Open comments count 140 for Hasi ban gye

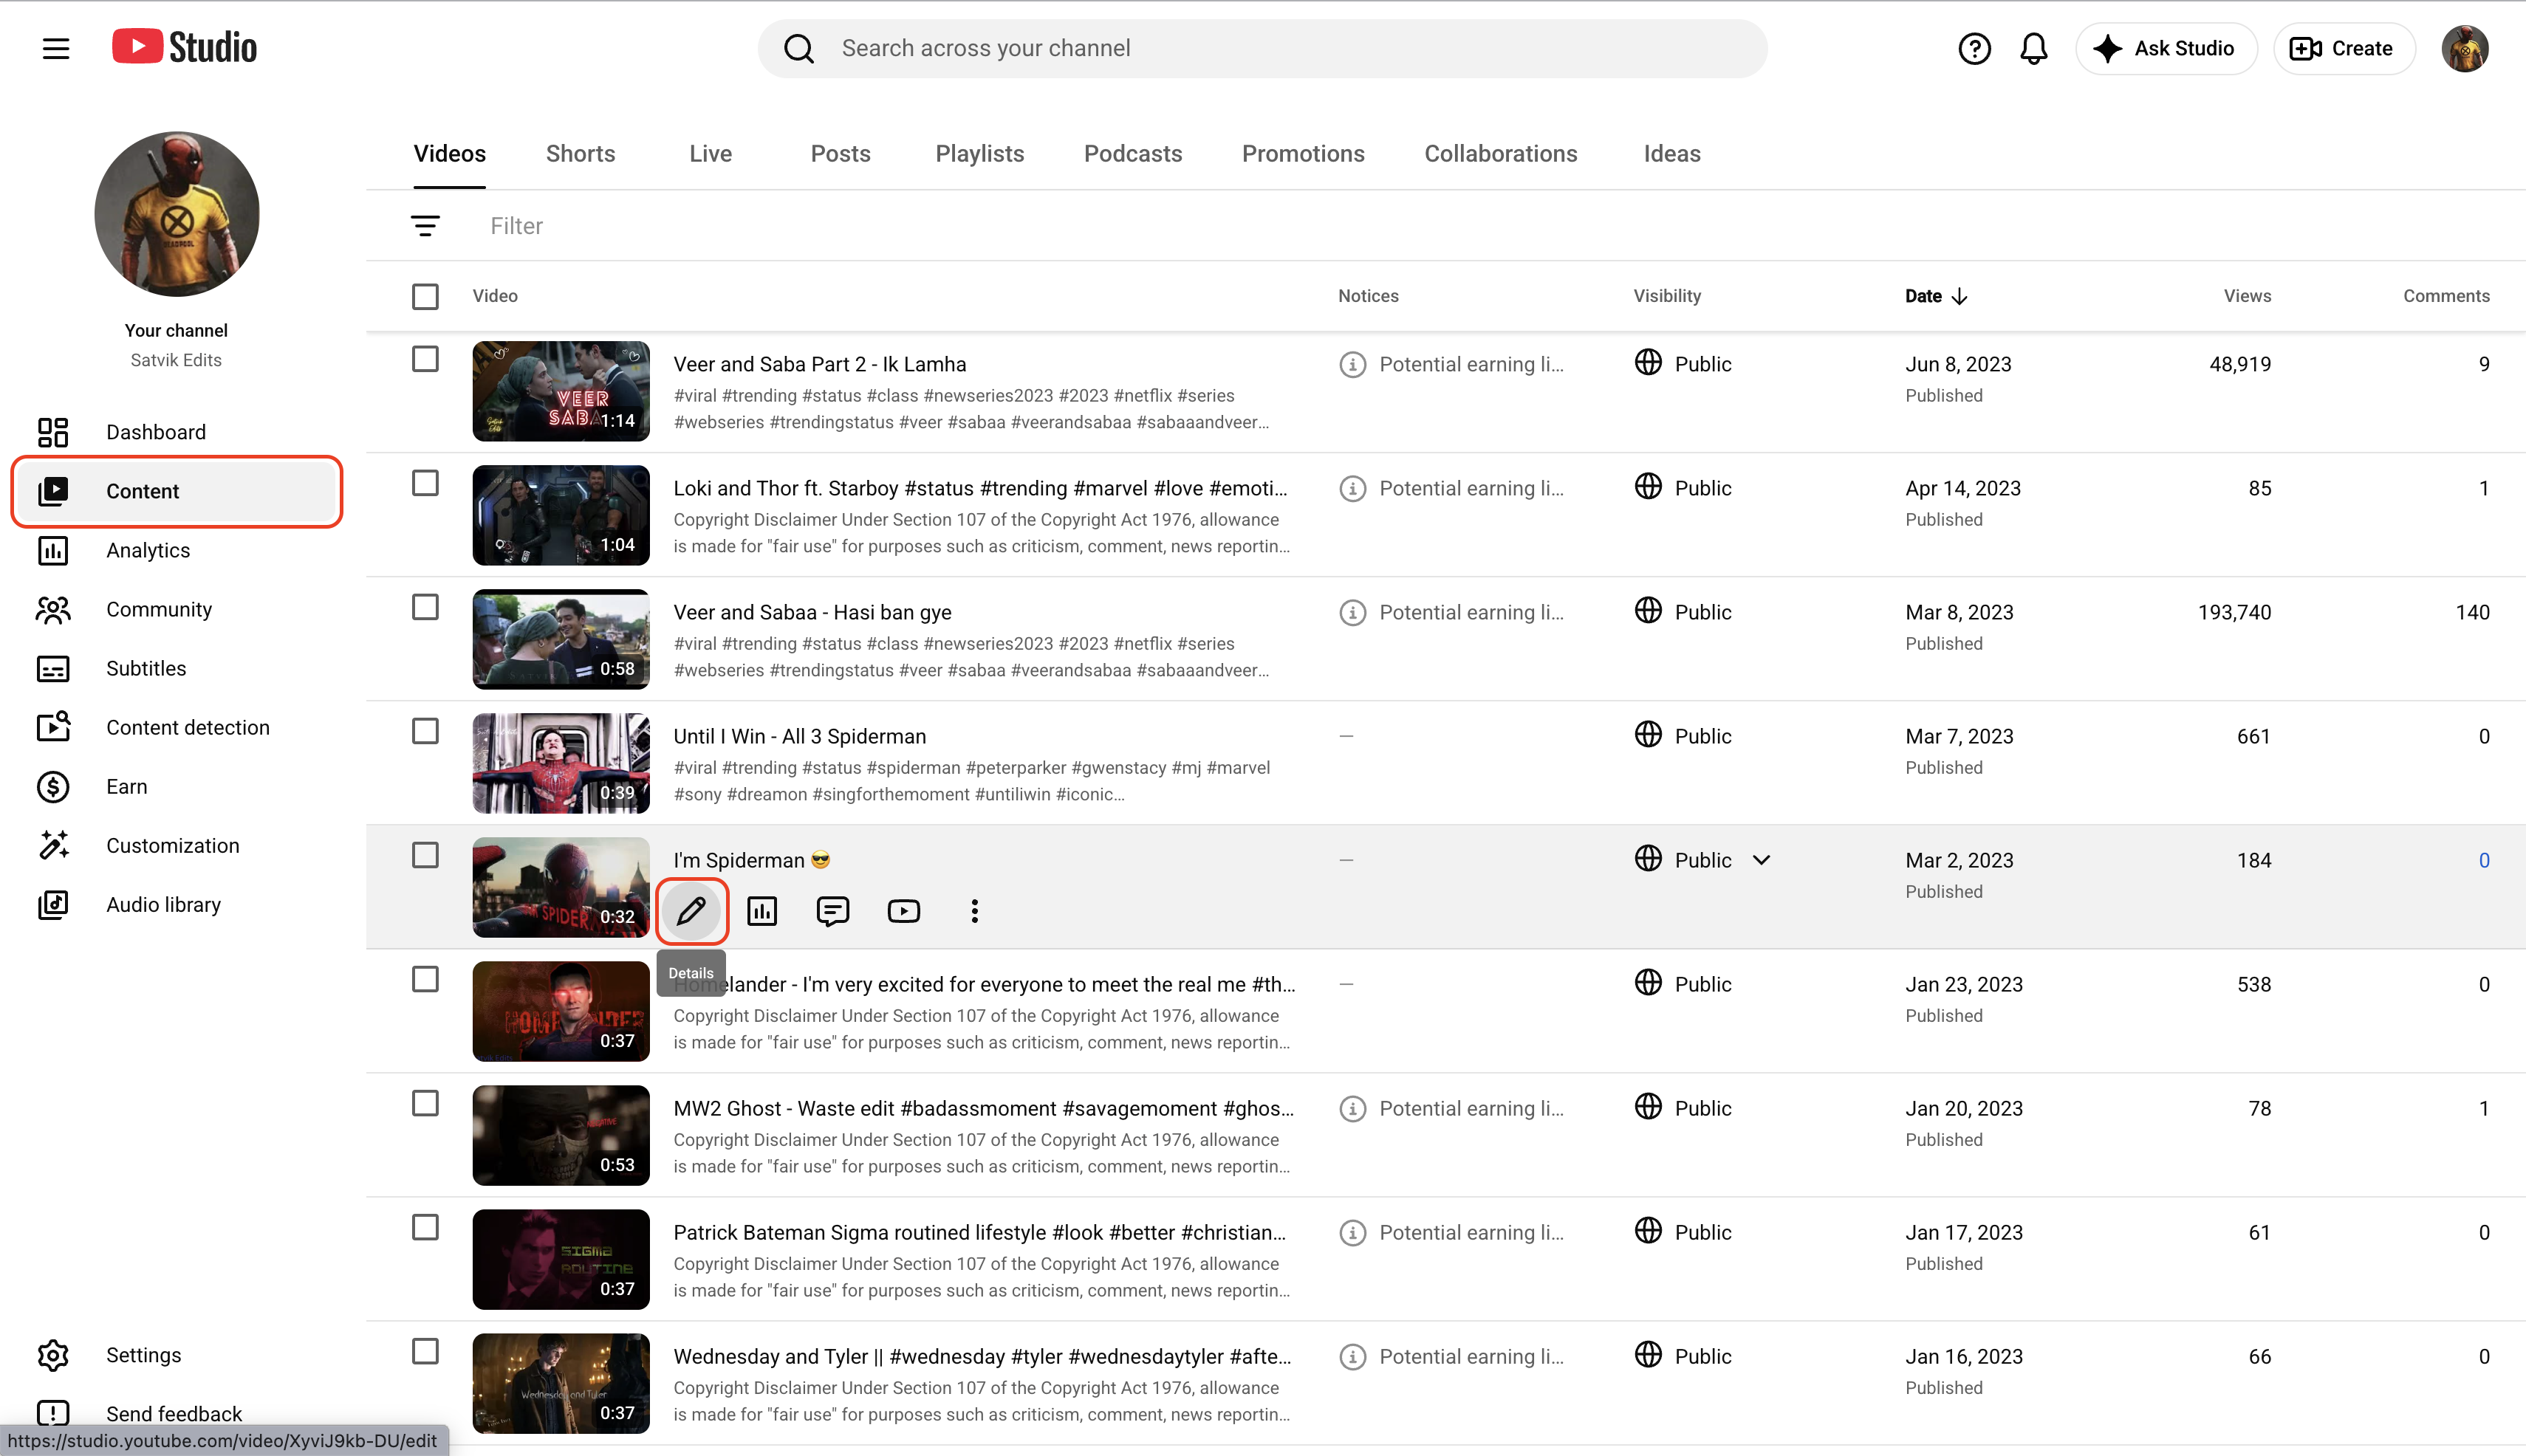tap(2472, 612)
